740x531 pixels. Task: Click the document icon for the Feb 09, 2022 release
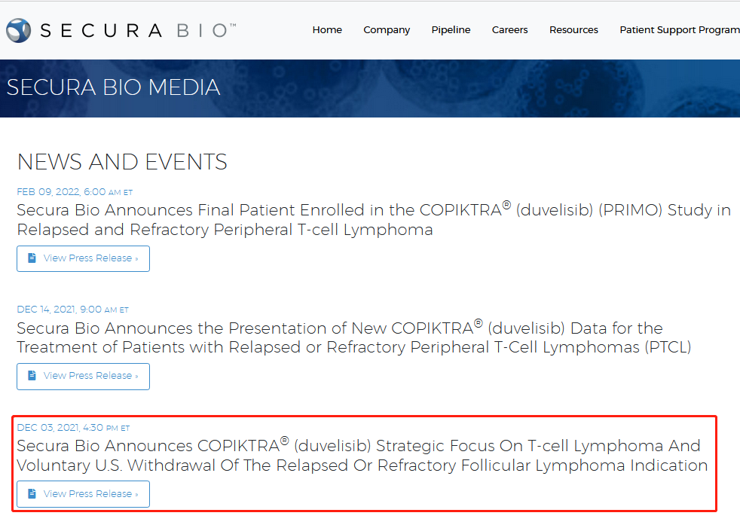[32, 258]
